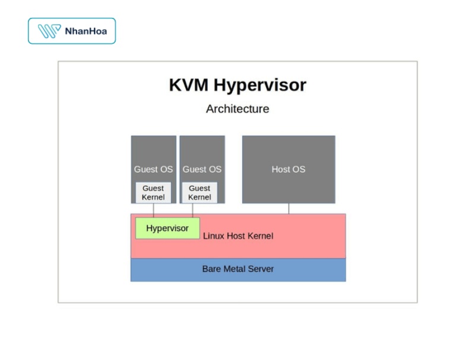Click the gray top of left Guest OS box
The width and height of the screenshot is (475, 356).
point(153,148)
